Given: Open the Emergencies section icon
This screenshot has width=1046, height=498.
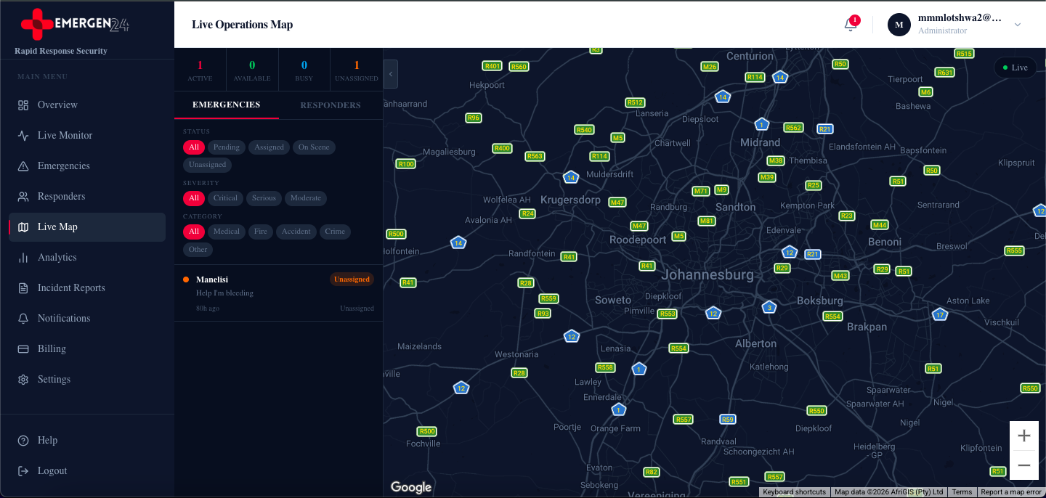Looking at the screenshot, I should point(24,166).
